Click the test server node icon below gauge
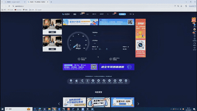Screen dimensions: 197x111 (x=111, y=59)
